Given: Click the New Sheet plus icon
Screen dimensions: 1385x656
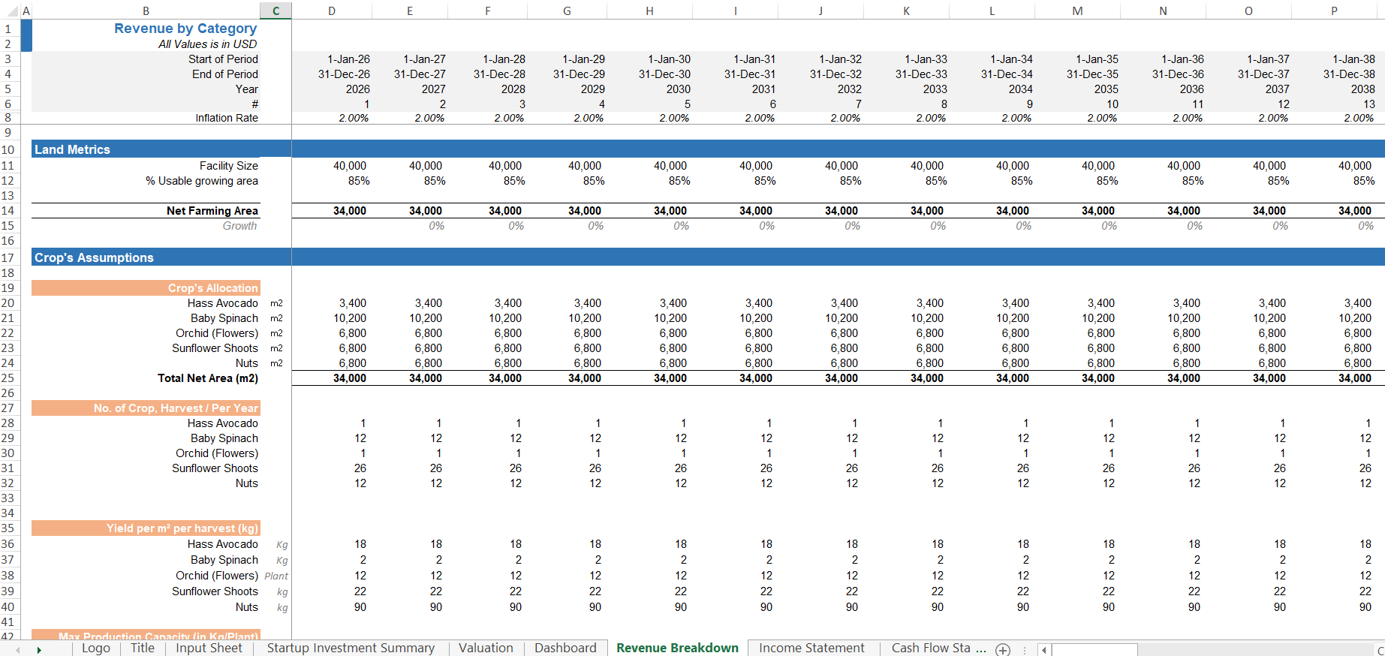Looking at the screenshot, I should coord(1003,649).
